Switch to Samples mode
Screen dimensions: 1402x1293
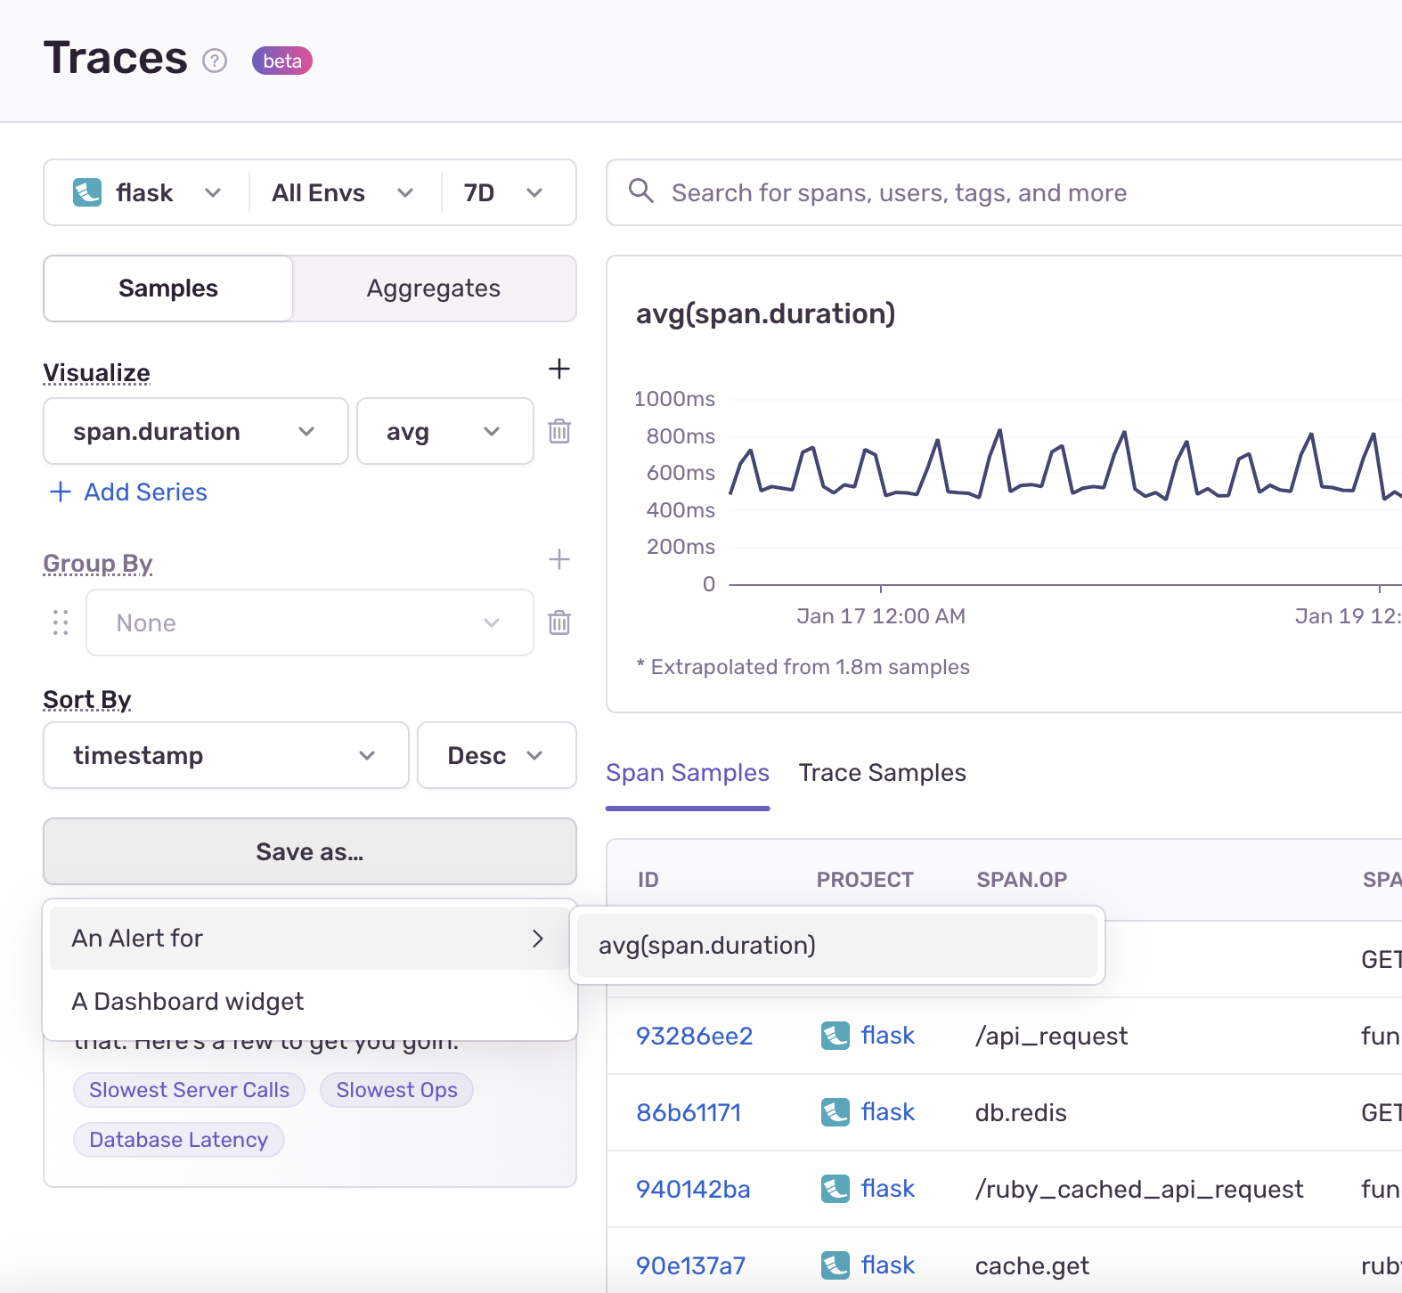point(168,289)
